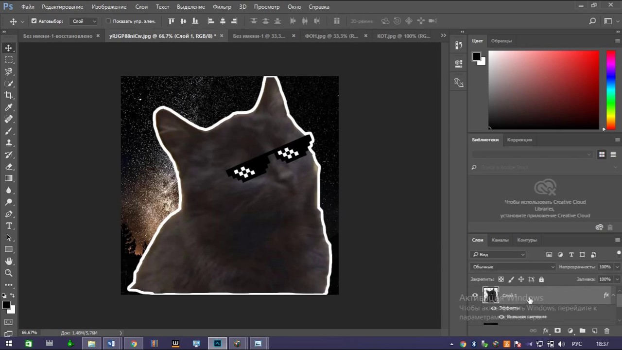622x350 pixels.
Task: Switch to the Контуры tab
Action: click(527, 240)
